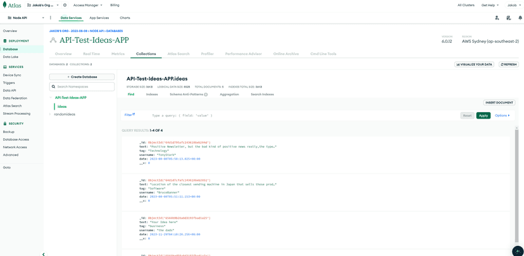The height and width of the screenshot is (256, 524).
Task: Apply the query filter
Action: click(x=483, y=115)
